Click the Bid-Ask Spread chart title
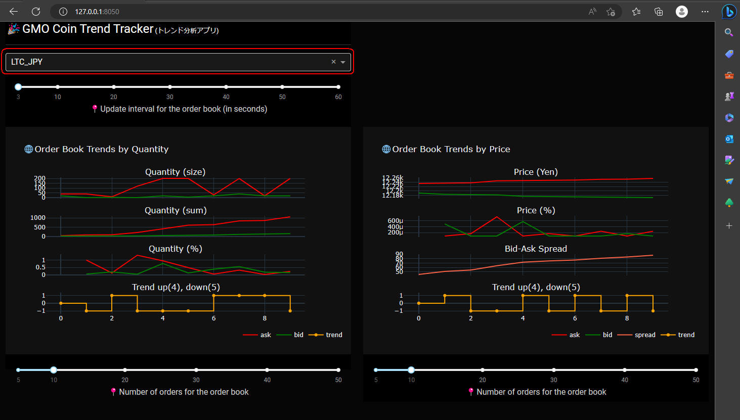 (536, 249)
